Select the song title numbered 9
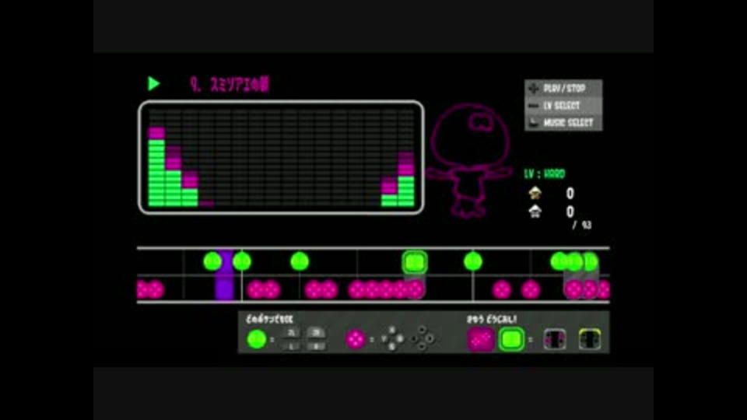This screenshot has width=747, height=420. tap(229, 84)
